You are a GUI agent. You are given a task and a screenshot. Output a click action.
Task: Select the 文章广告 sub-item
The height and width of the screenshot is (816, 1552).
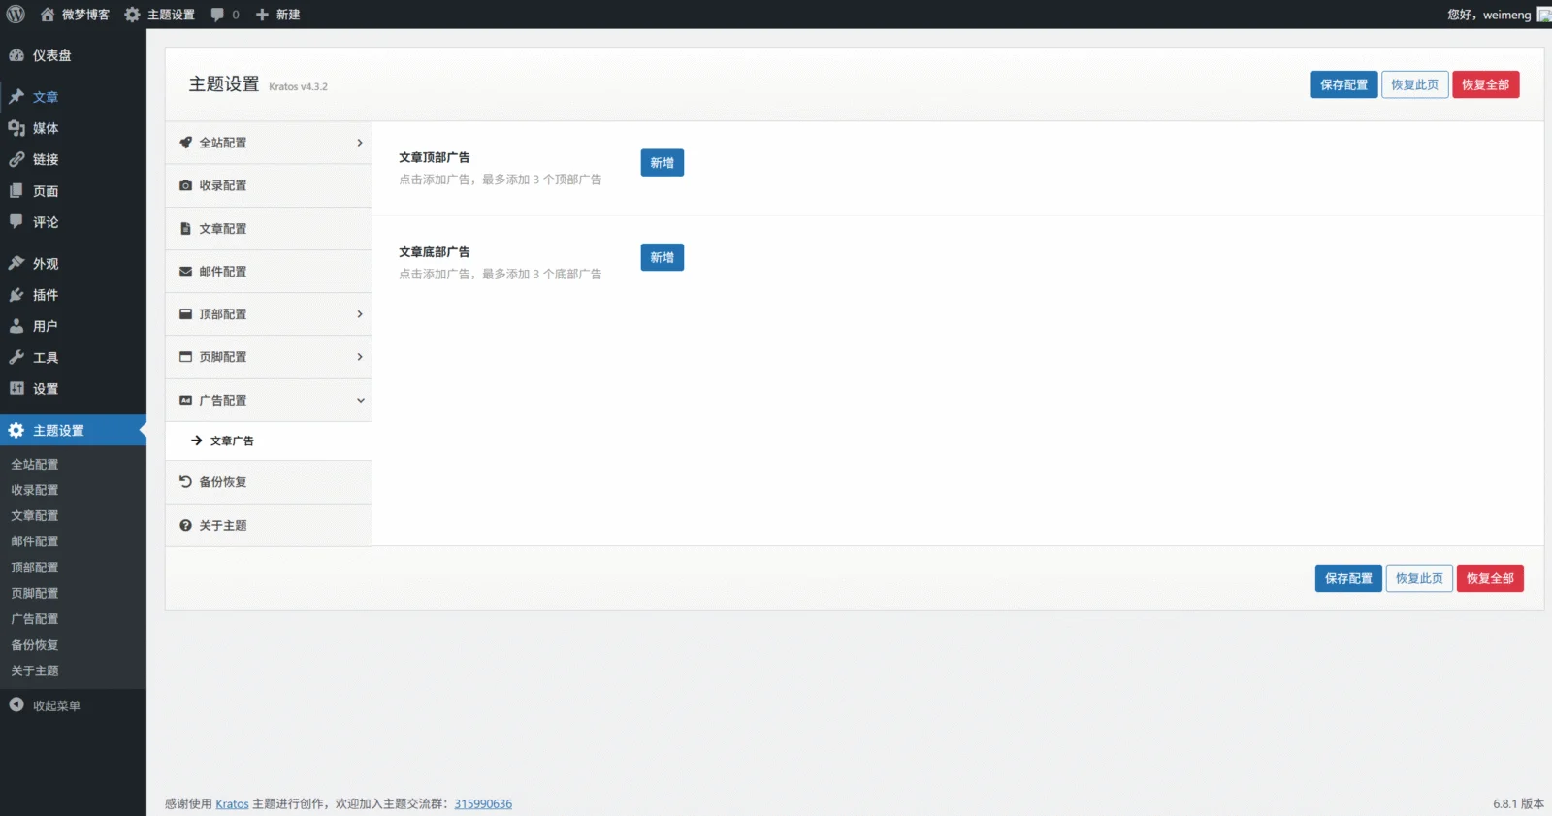click(232, 441)
